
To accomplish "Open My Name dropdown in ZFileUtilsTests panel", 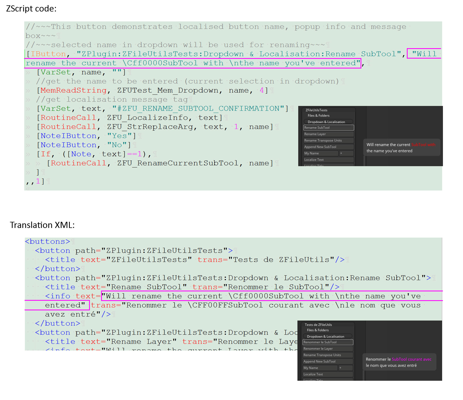I will tap(321, 153).
